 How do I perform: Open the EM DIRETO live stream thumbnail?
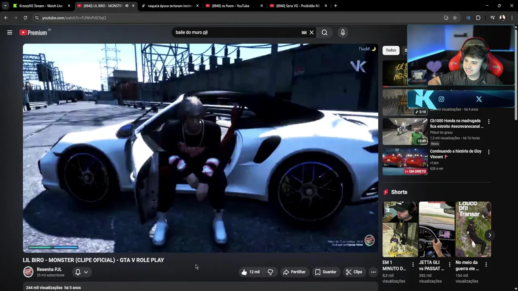pyautogui.click(x=405, y=162)
